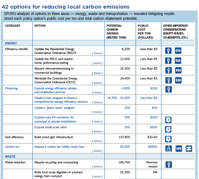Follow the Create a "green lease" program link

54,108
